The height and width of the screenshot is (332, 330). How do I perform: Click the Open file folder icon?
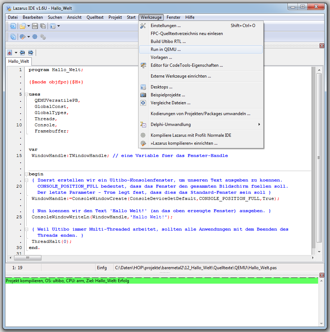pyautogui.click(x=22, y=26)
